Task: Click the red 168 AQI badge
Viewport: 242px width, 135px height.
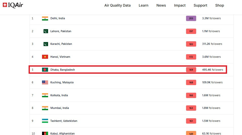Action: (191, 83)
